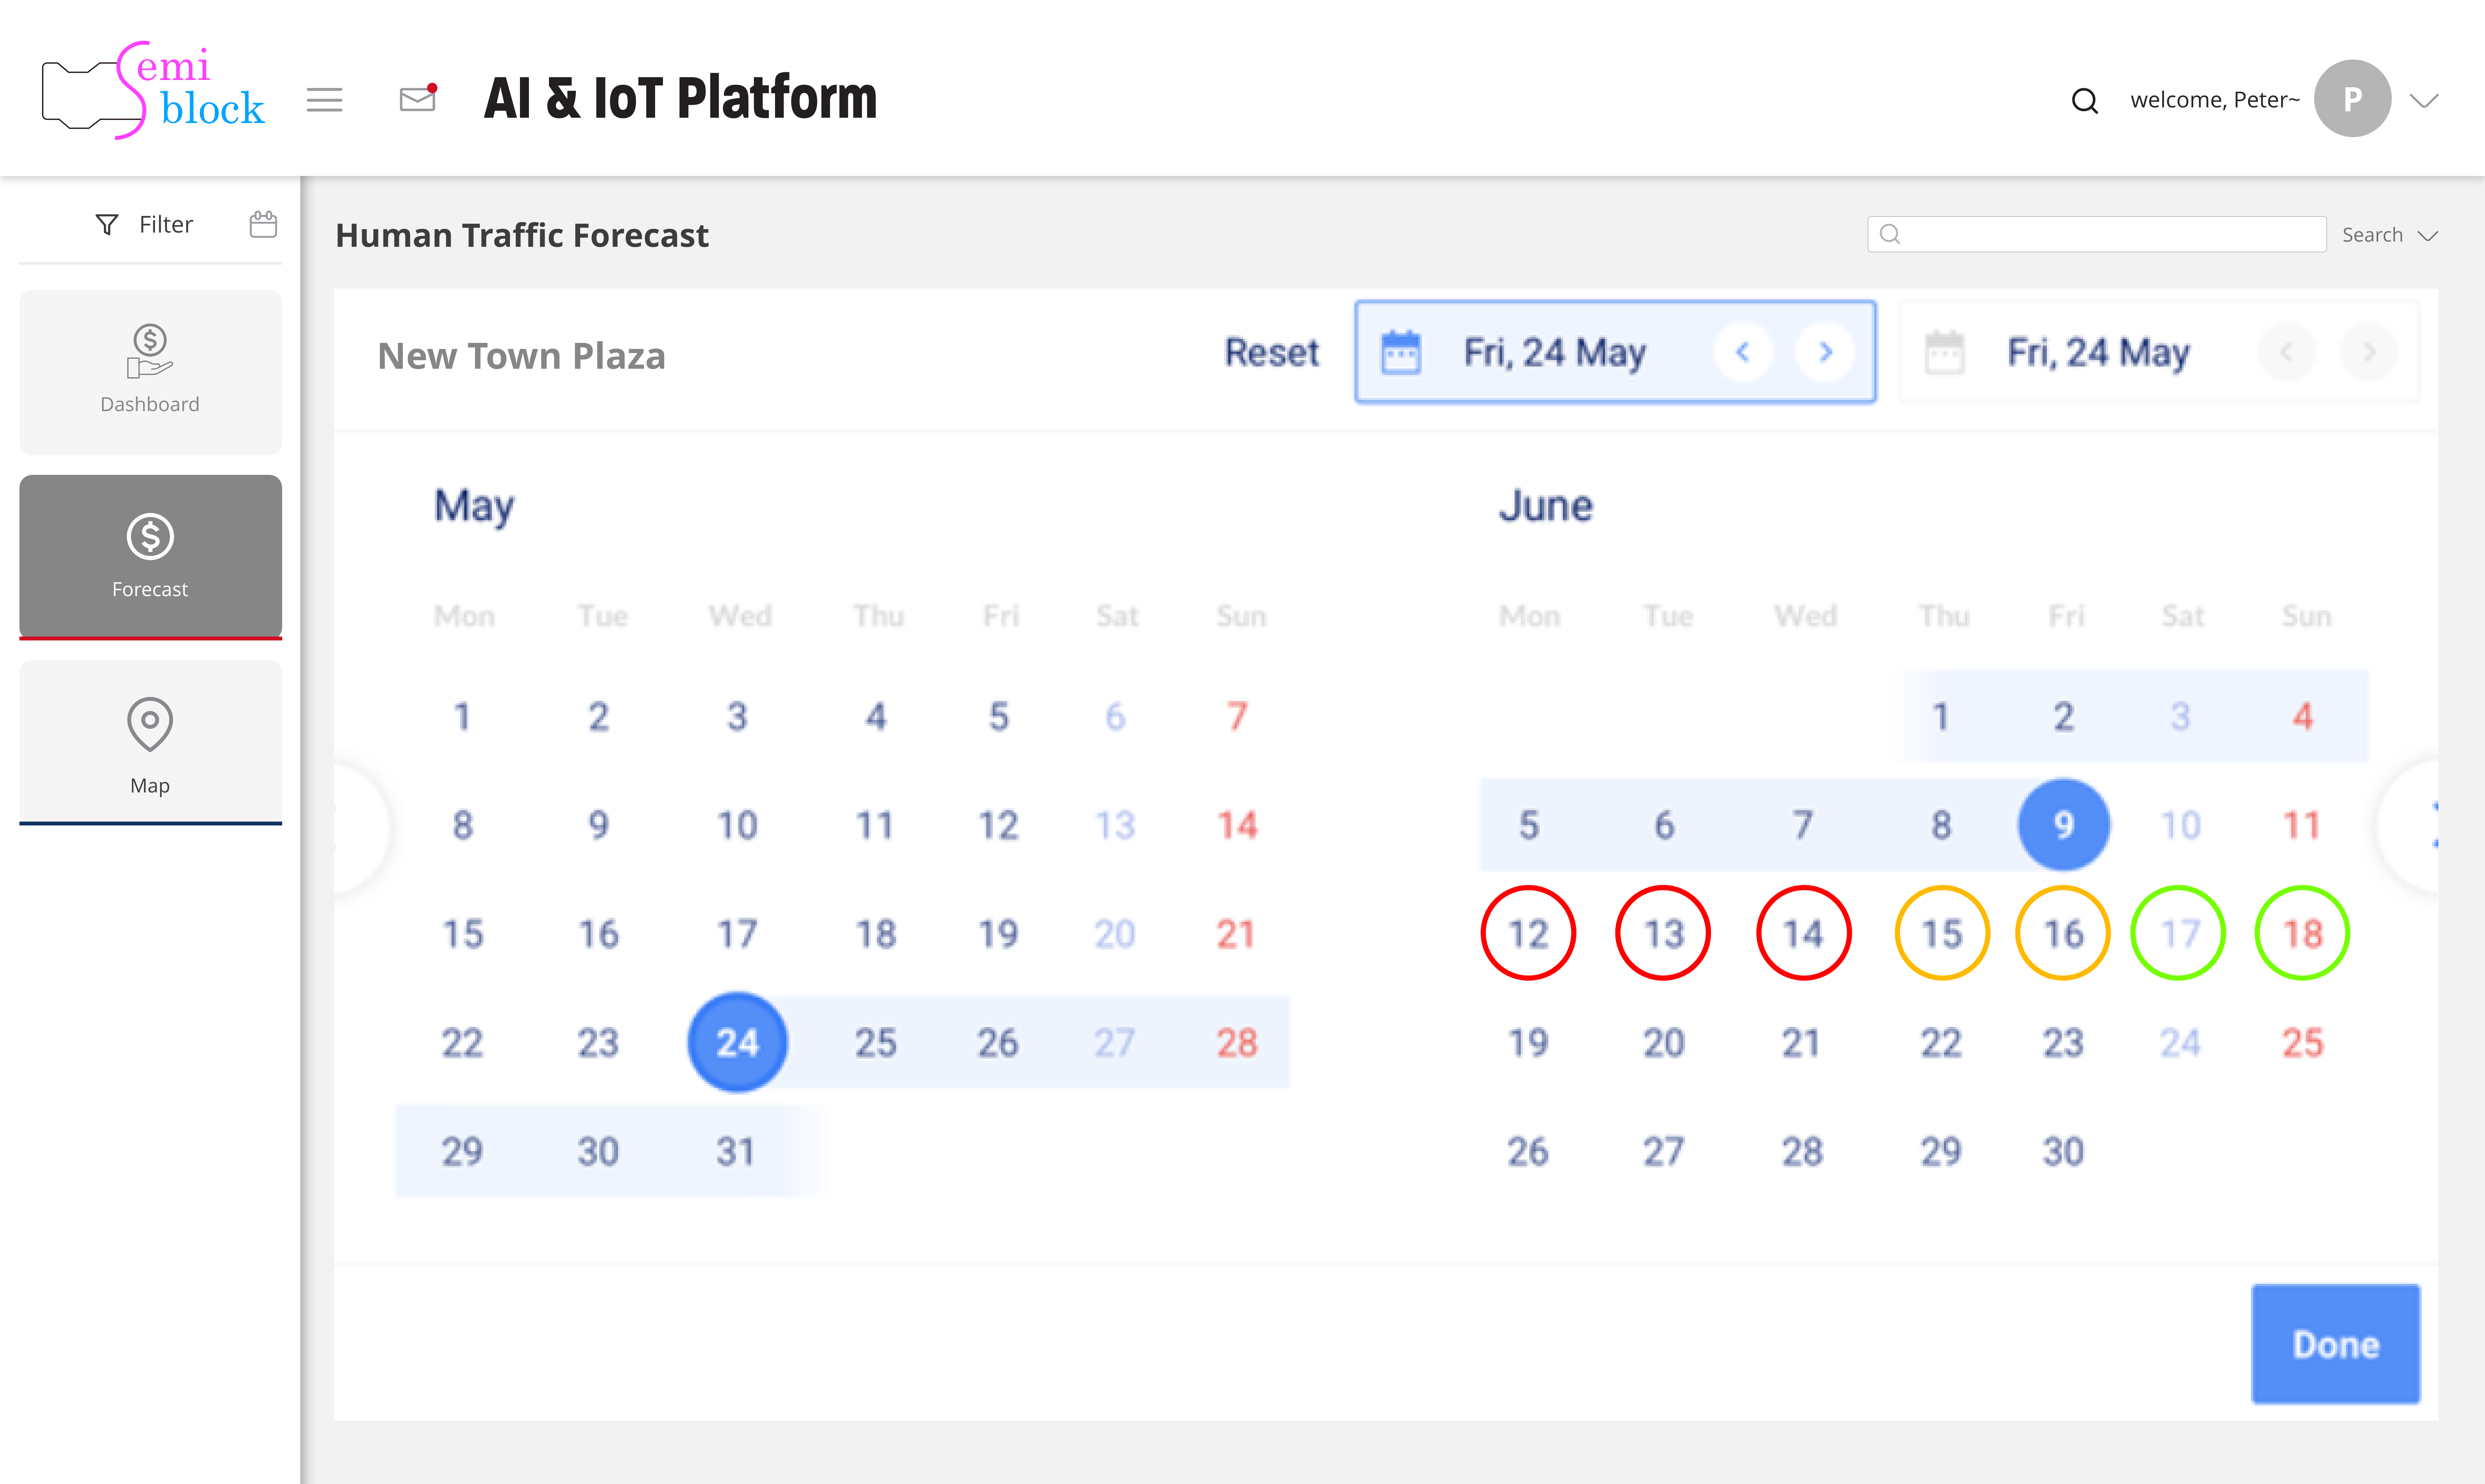
Task: Click the traffic forecast search input field
Action: (x=2097, y=234)
